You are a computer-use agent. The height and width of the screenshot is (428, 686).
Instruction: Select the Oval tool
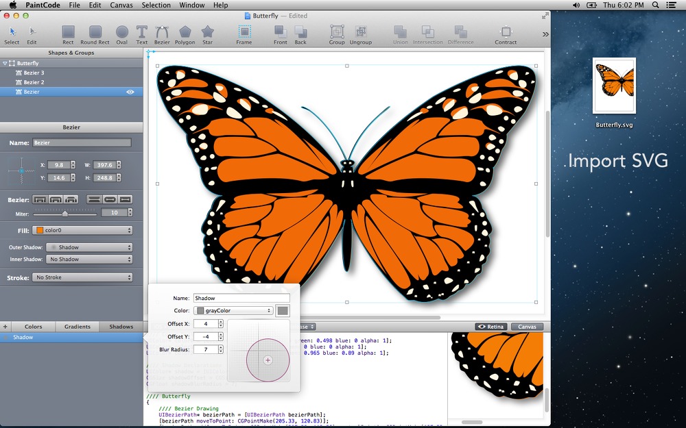[x=121, y=35]
